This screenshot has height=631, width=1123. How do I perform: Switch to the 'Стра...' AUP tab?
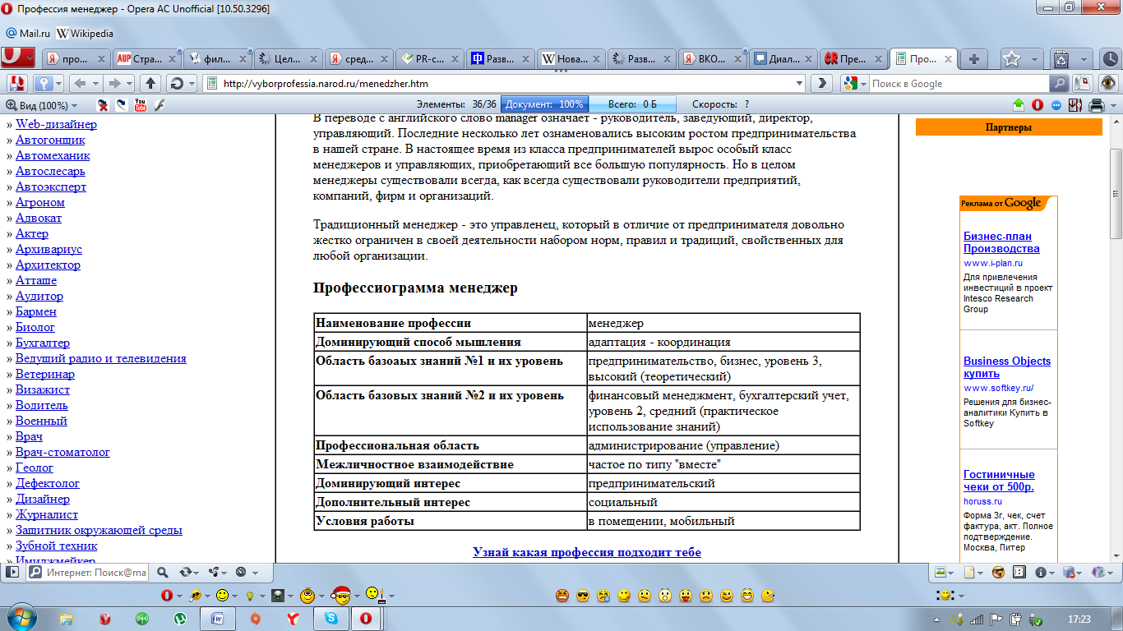pyautogui.click(x=148, y=58)
